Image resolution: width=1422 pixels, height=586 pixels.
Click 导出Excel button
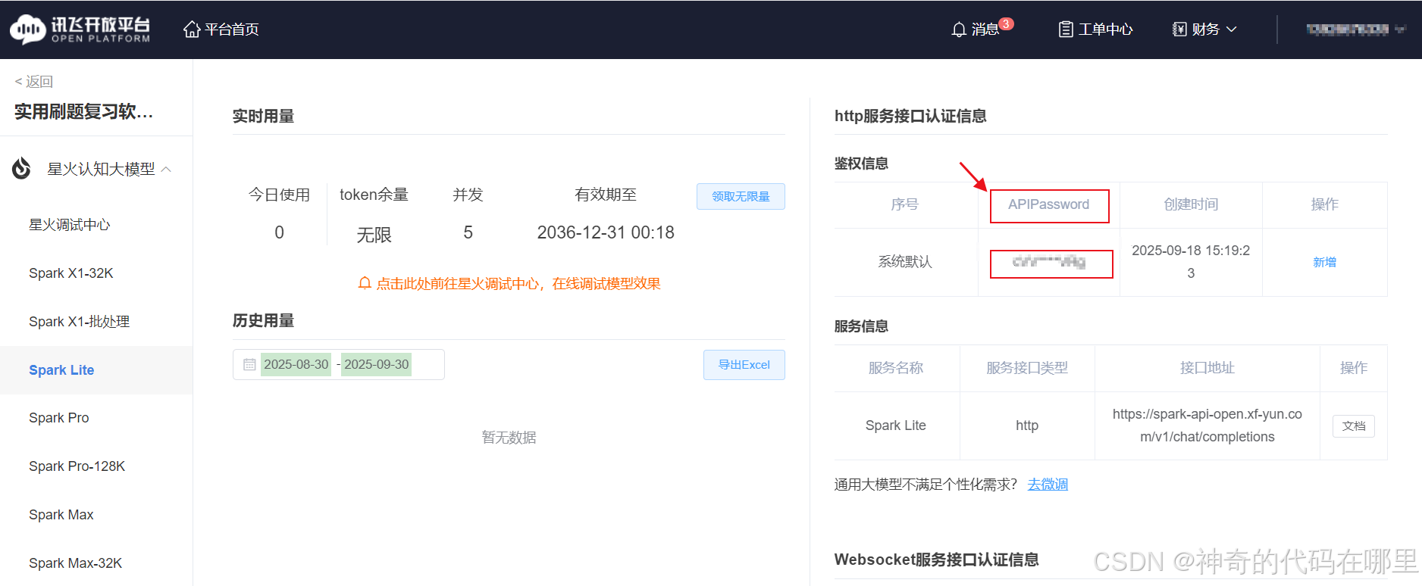click(x=744, y=365)
